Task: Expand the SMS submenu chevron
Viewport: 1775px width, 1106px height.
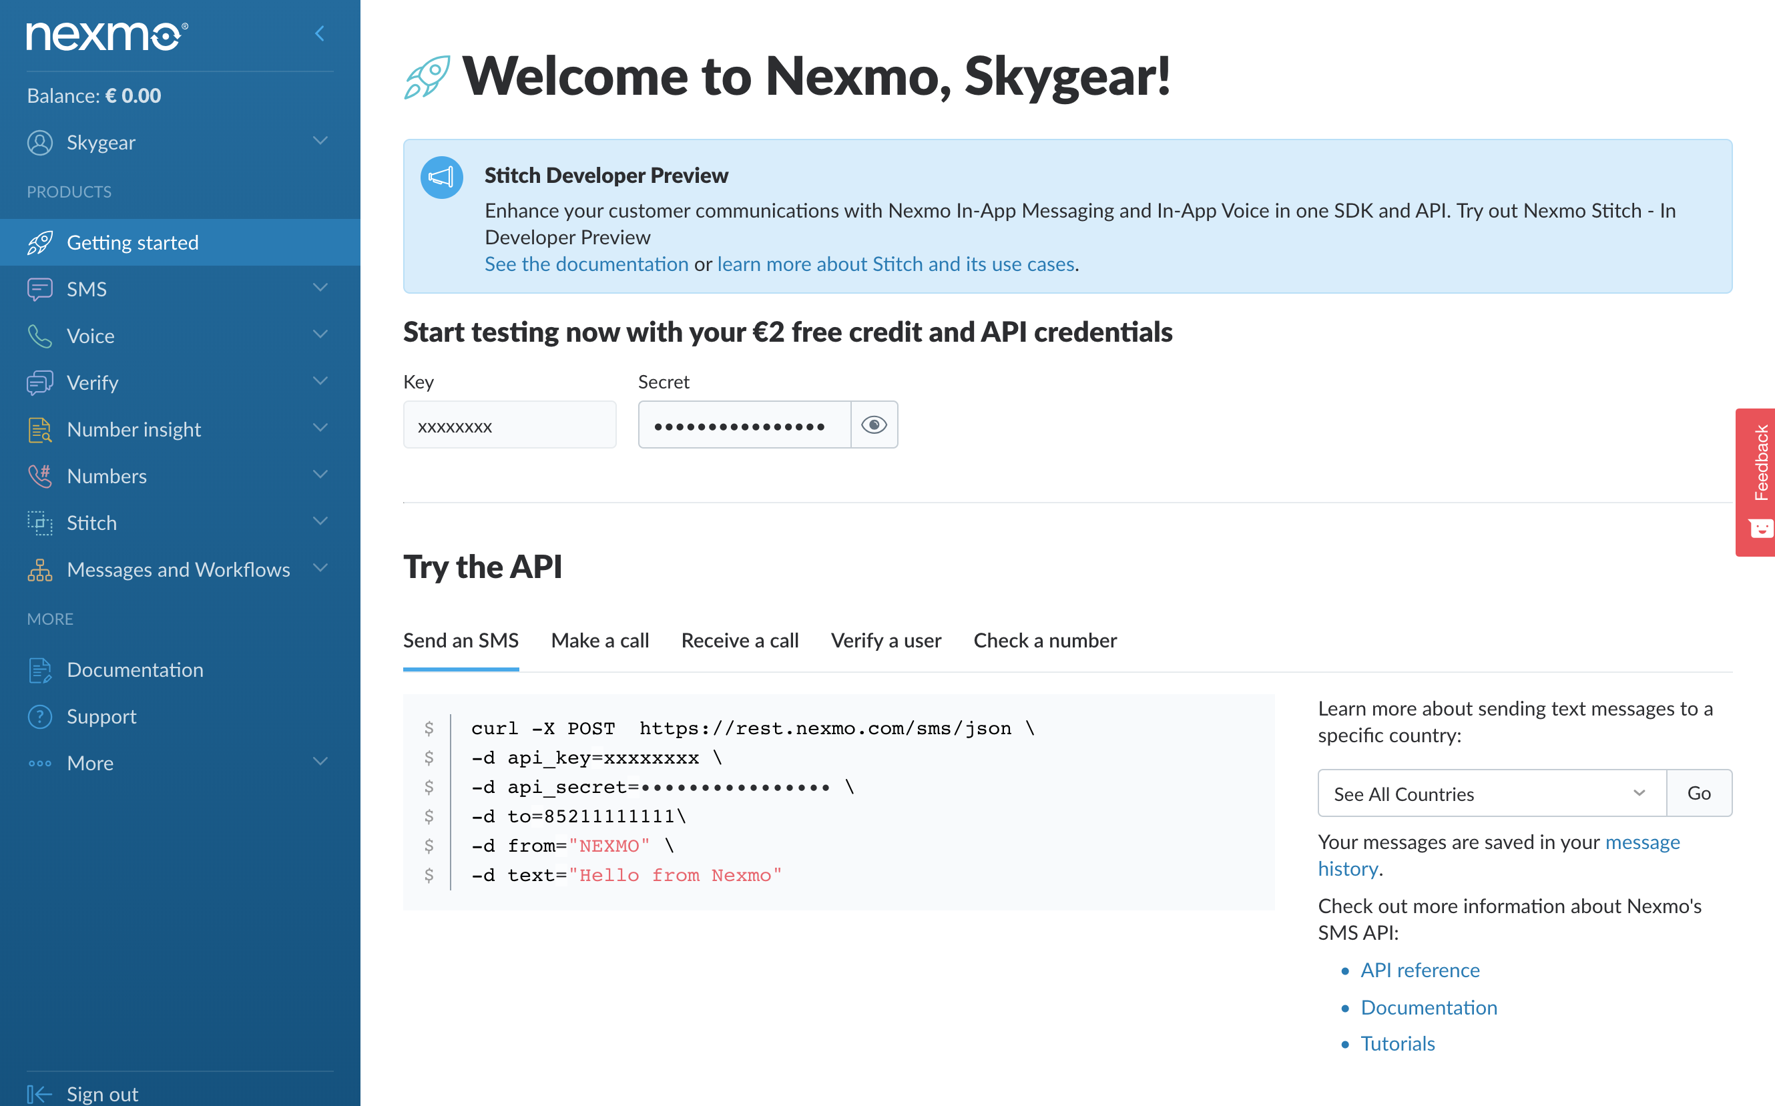Action: click(x=320, y=288)
